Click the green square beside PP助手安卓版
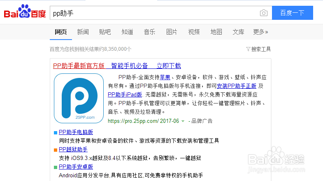 tap(56, 167)
